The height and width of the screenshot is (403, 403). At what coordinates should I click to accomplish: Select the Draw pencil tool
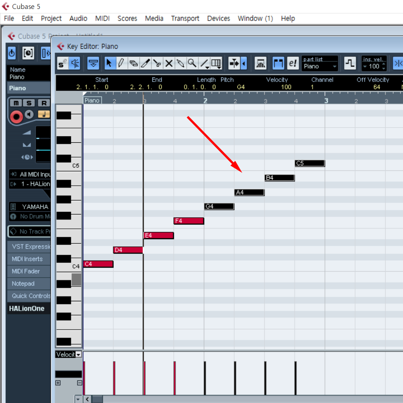(x=121, y=63)
